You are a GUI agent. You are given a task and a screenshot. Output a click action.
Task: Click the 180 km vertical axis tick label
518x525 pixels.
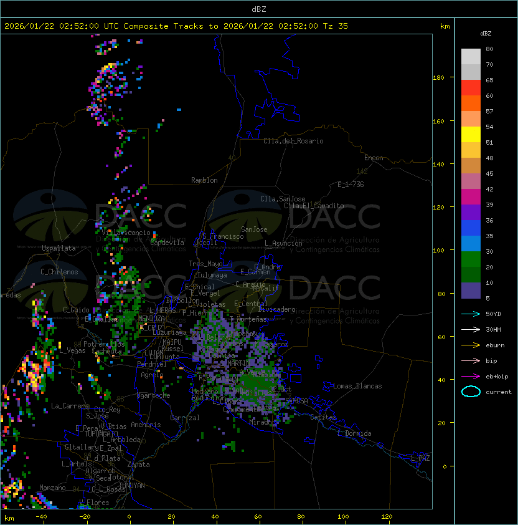coord(438,78)
